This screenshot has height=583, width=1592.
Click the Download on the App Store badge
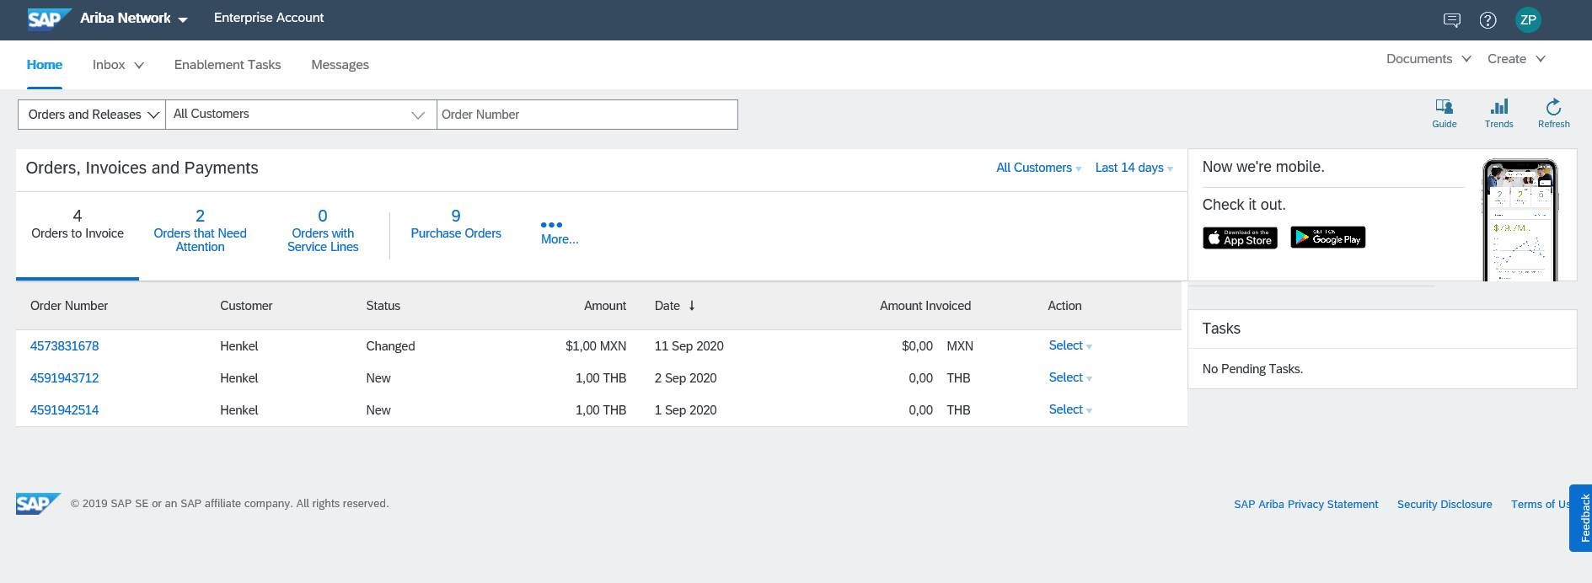[x=1240, y=238]
